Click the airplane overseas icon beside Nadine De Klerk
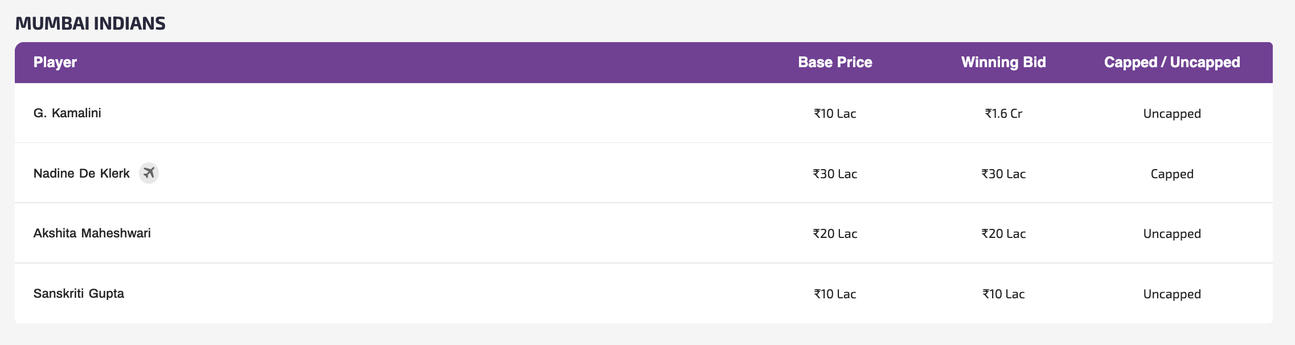 [149, 172]
